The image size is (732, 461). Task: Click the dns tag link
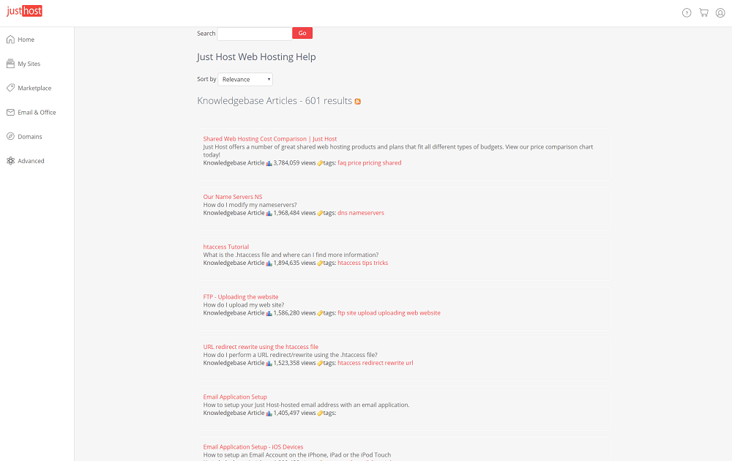(x=342, y=213)
